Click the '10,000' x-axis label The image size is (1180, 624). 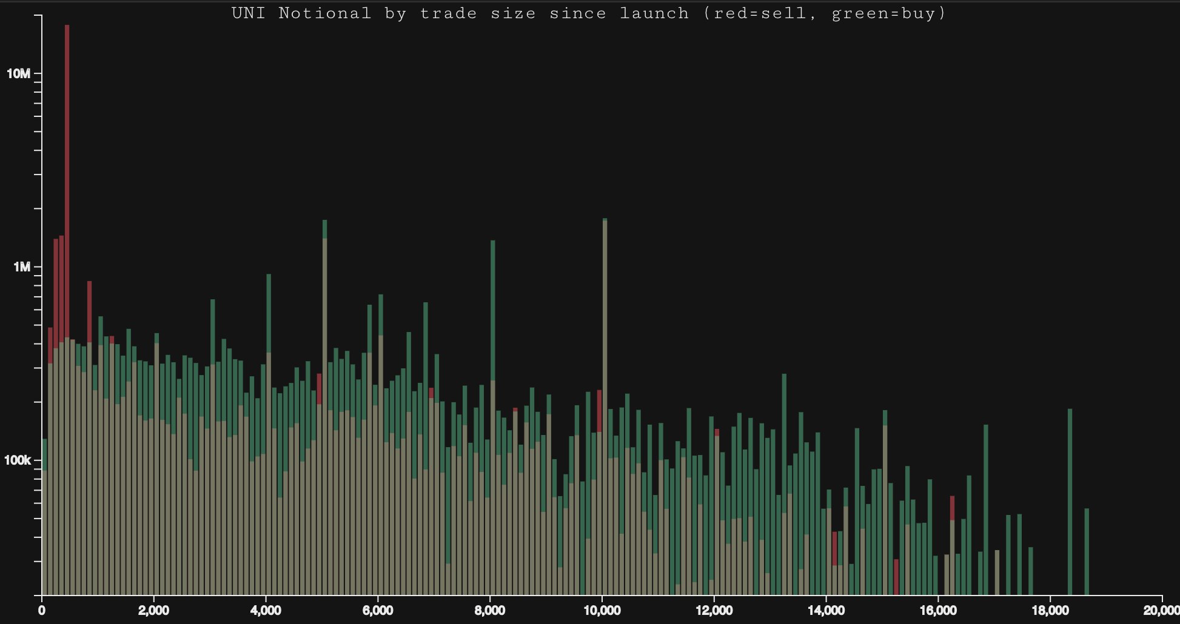602,611
